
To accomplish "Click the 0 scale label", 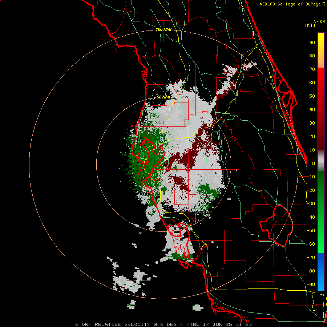I will 314,163.
